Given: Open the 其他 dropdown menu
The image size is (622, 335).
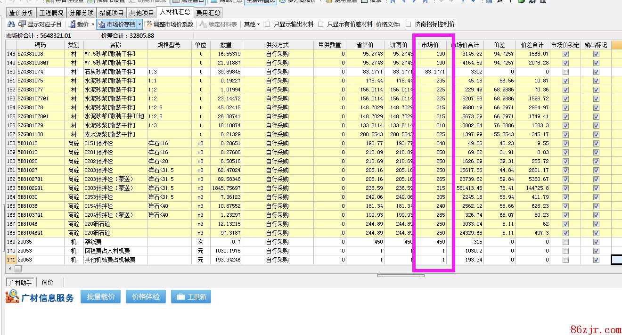Looking at the screenshot, I should click(x=252, y=24).
